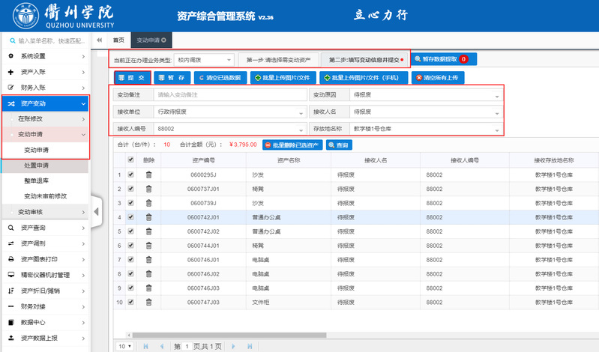Screen dimensions: 599x352
Task: Toggle checkbox for row 8 电脑桌
Action: coord(130,273)
